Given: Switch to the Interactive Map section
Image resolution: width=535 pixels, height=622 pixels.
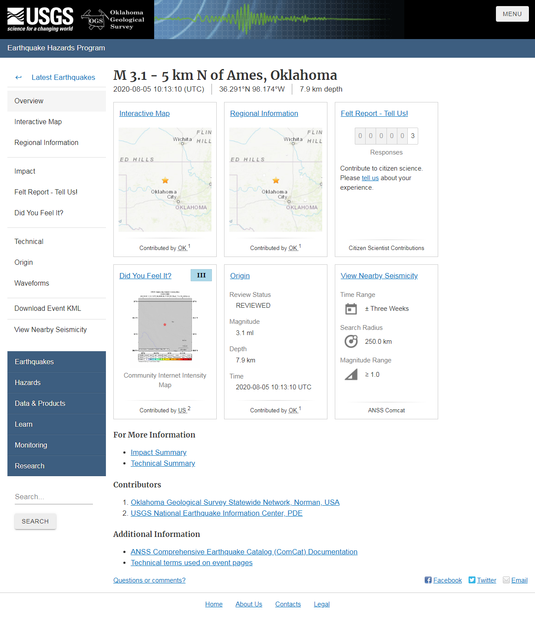Looking at the screenshot, I should [x=38, y=122].
